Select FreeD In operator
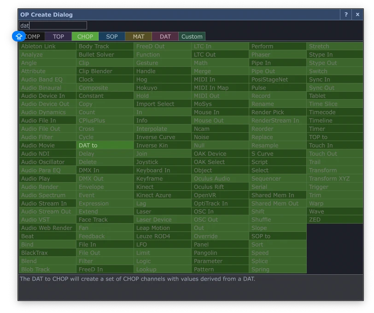The image size is (374, 313). [105, 269]
